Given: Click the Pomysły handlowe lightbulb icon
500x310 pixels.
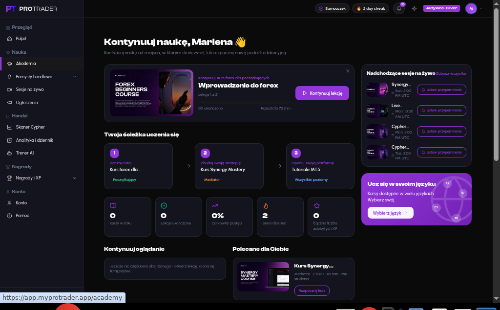Looking at the screenshot, I should click(x=10, y=77).
